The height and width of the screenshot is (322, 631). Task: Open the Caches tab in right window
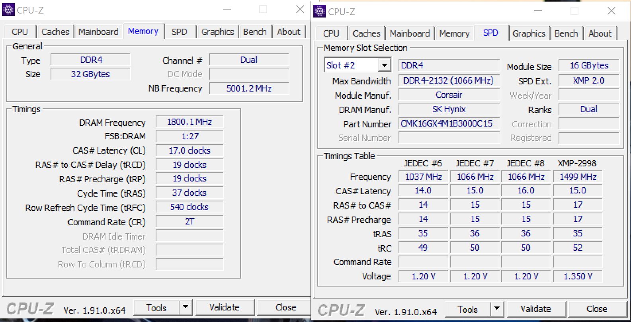[367, 33]
